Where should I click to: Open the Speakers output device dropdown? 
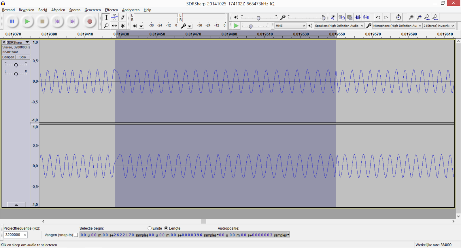[x=339, y=26]
